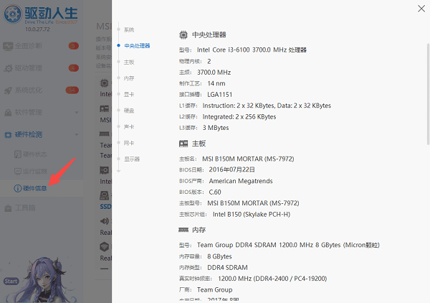Open 工具箱 in the sidebar
The image size is (430, 303).
coord(25,208)
